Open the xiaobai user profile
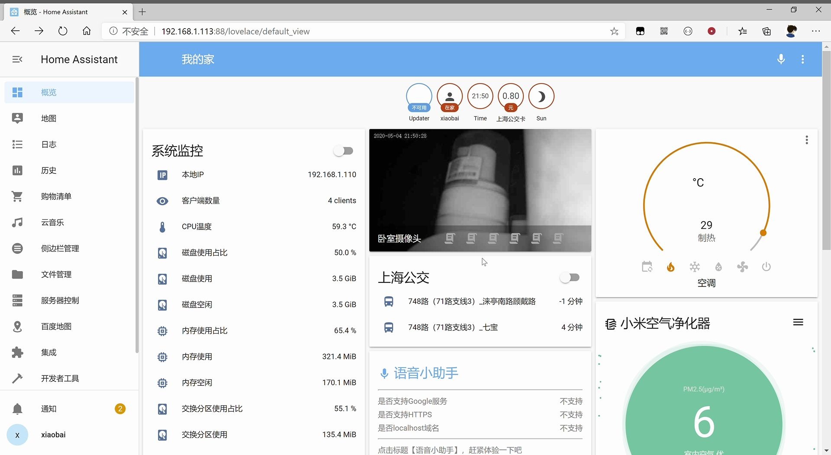The image size is (831, 455). 69,435
